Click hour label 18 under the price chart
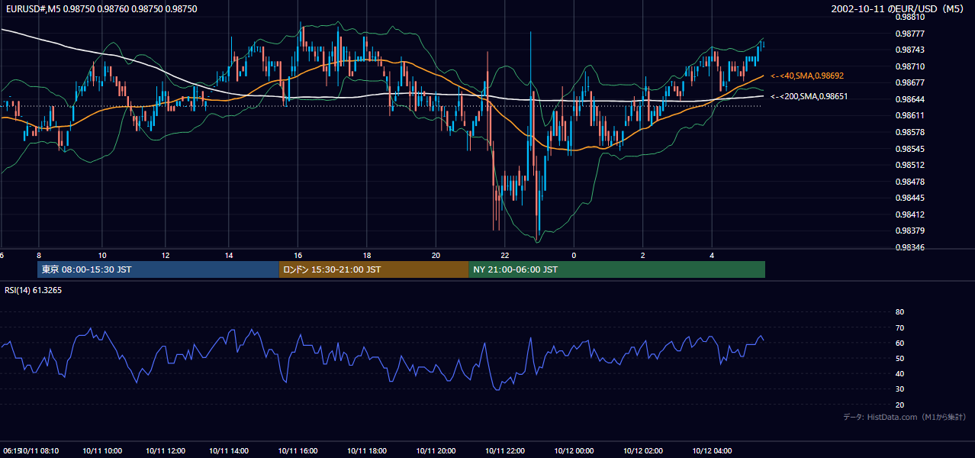Image resolution: width=975 pixels, height=458 pixels. [366, 255]
